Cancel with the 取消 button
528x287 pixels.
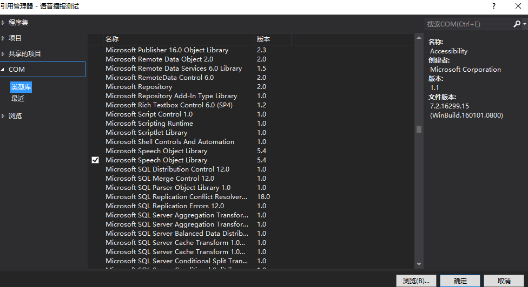click(x=504, y=281)
